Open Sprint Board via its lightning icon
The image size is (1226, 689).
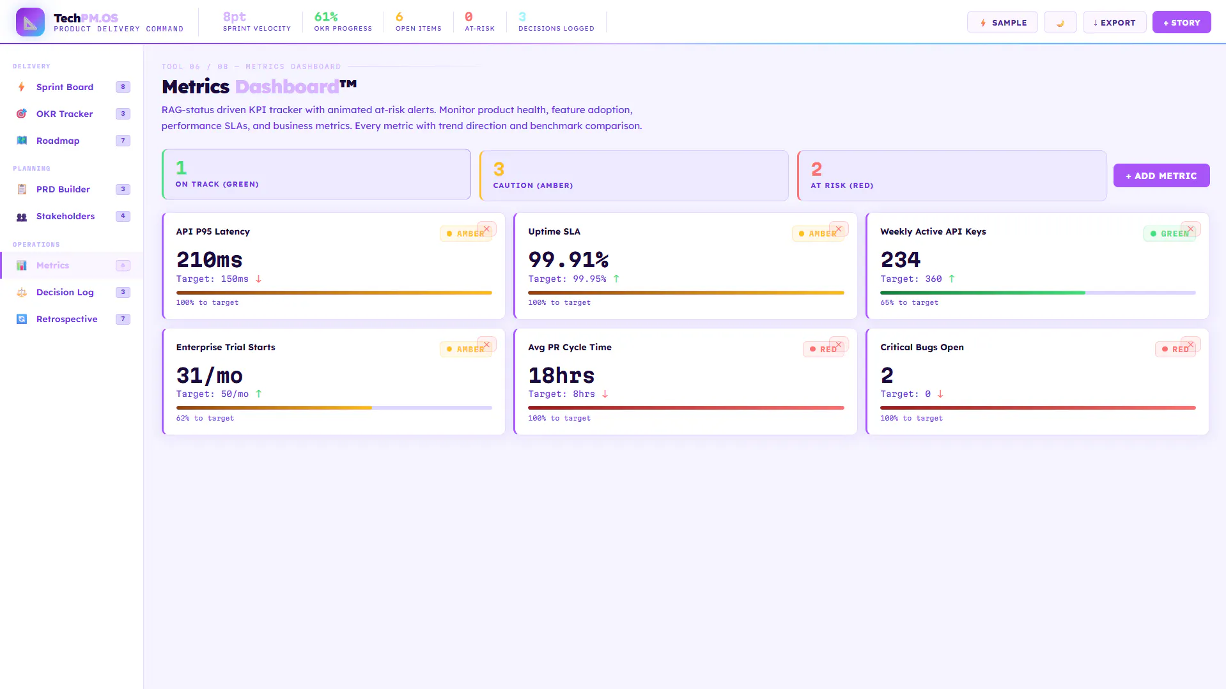click(x=22, y=87)
